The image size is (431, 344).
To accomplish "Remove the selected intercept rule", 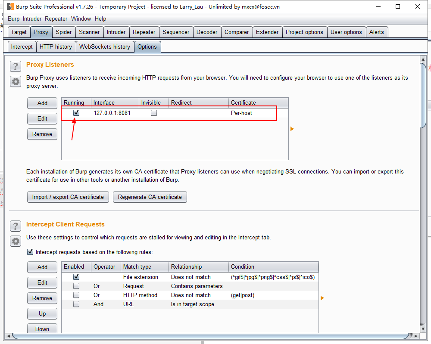I will (x=42, y=298).
